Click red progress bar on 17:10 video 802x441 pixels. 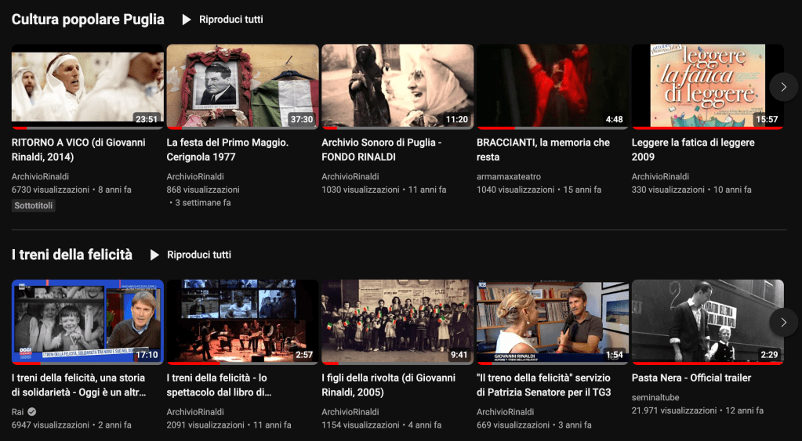[x=47, y=363]
